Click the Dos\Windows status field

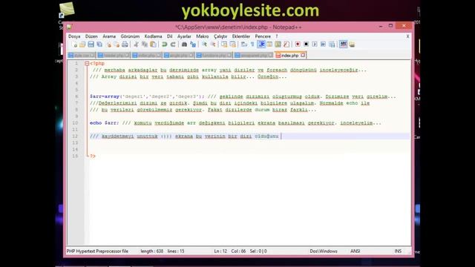tap(324, 251)
